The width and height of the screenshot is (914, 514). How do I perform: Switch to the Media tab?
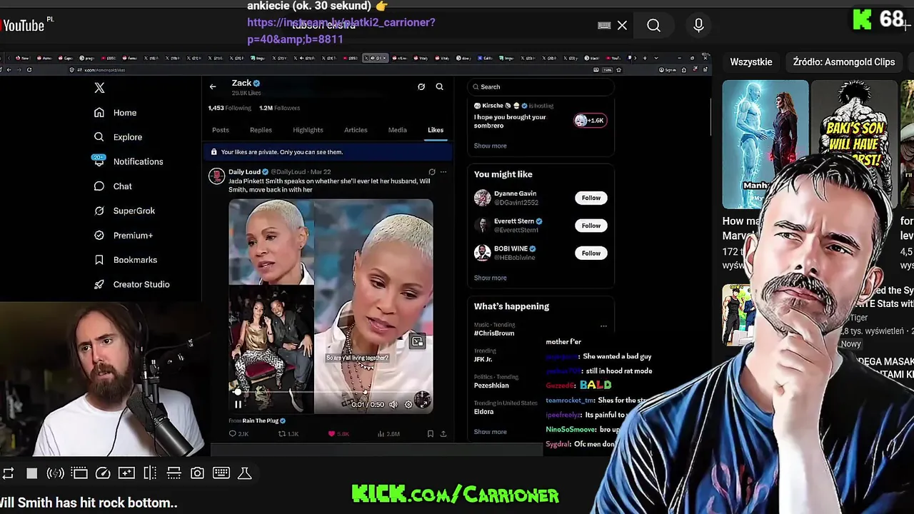tap(398, 130)
